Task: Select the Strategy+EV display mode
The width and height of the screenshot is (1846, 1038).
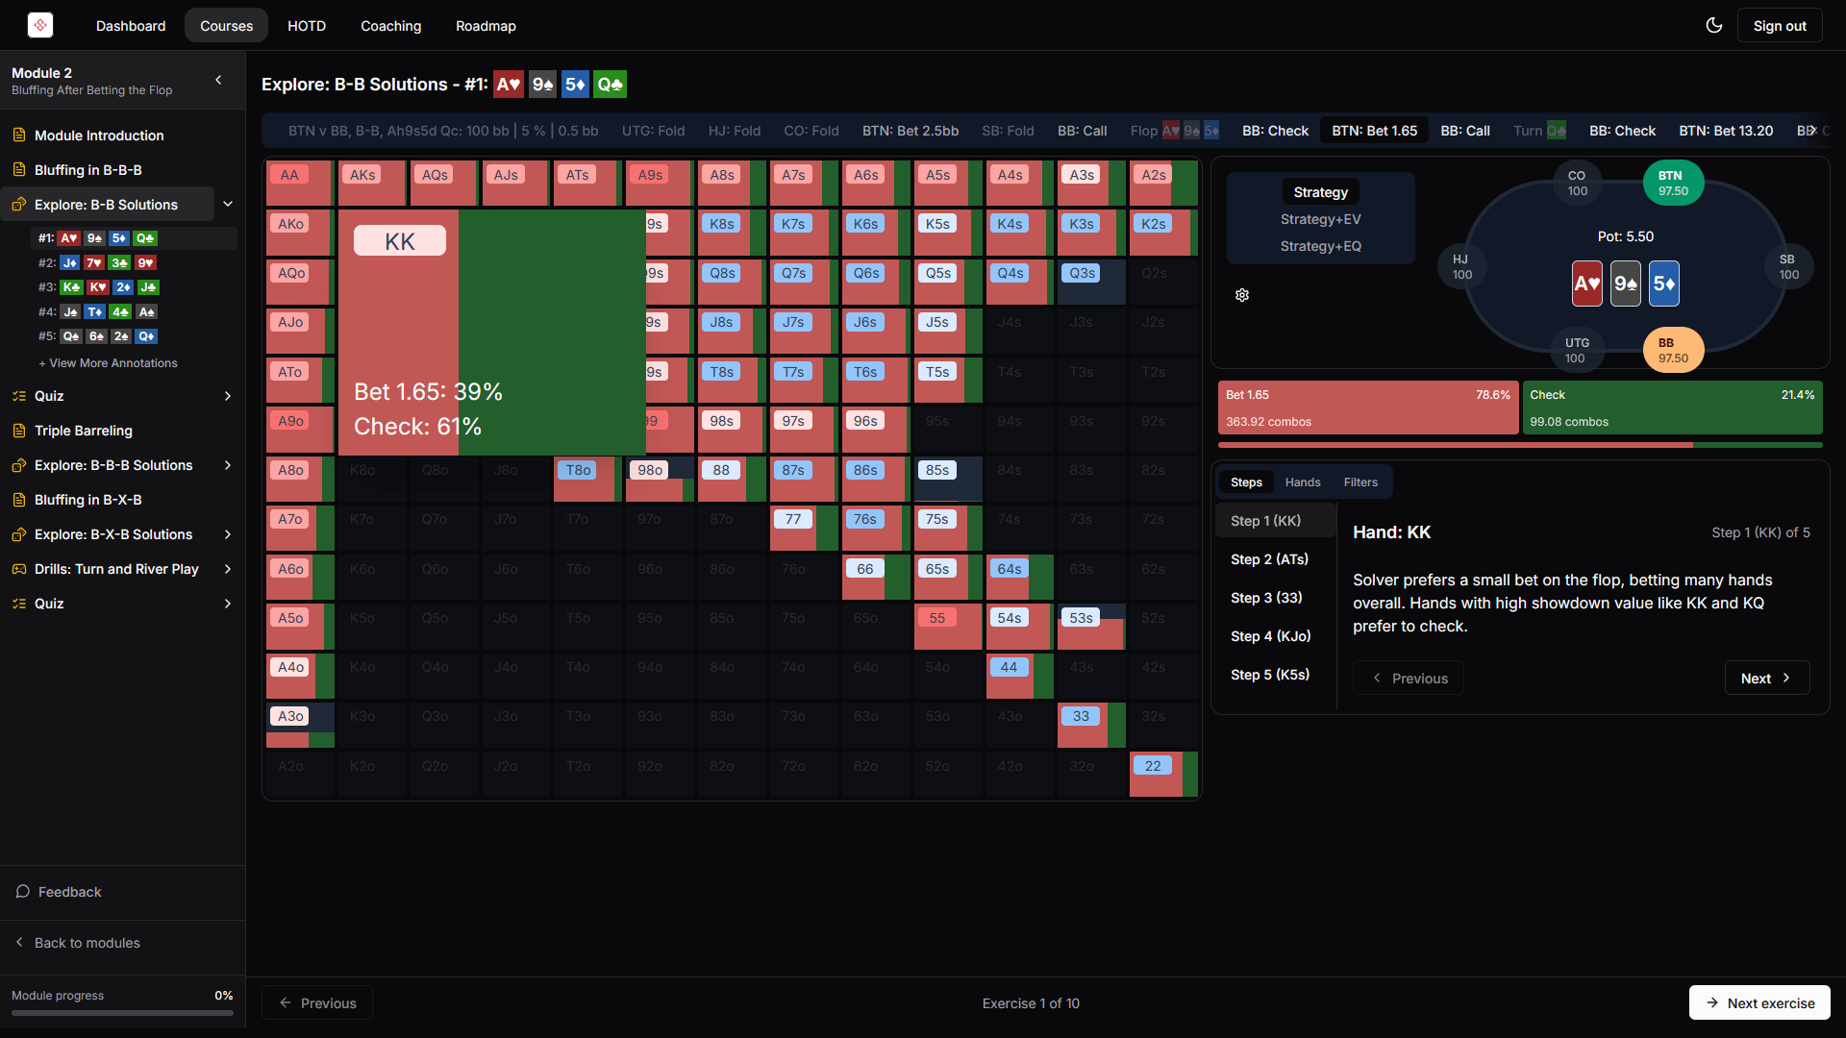Action: (x=1320, y=218)
